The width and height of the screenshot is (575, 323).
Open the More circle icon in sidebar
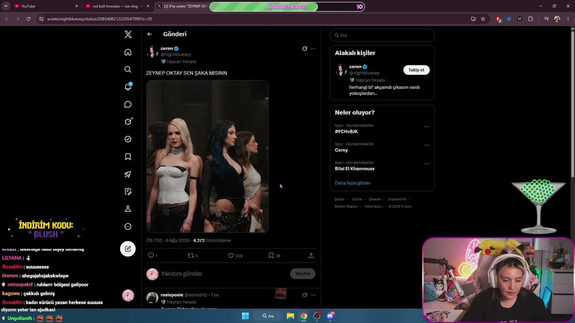click(128, 227)
